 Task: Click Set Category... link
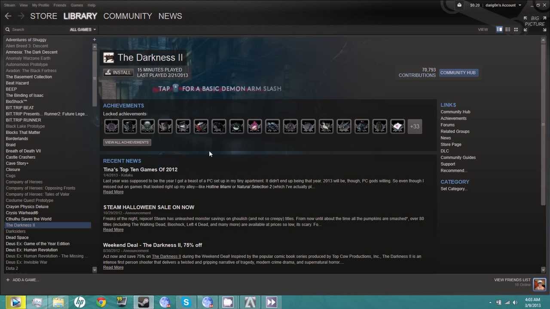tap(454, 189)
